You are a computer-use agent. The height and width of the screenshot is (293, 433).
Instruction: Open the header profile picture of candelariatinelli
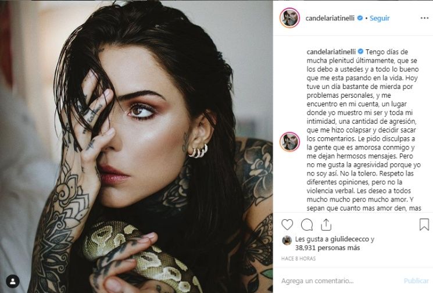point(289,18)
